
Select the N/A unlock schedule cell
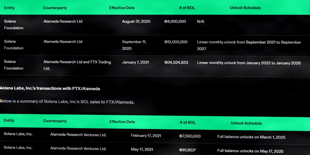pyautogui.click(x=201, y=21)
